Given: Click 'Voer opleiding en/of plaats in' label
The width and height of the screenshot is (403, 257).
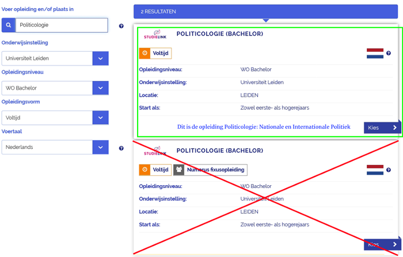Looking at the screenshot, I should pyautogui.click(x=37, y=9).
